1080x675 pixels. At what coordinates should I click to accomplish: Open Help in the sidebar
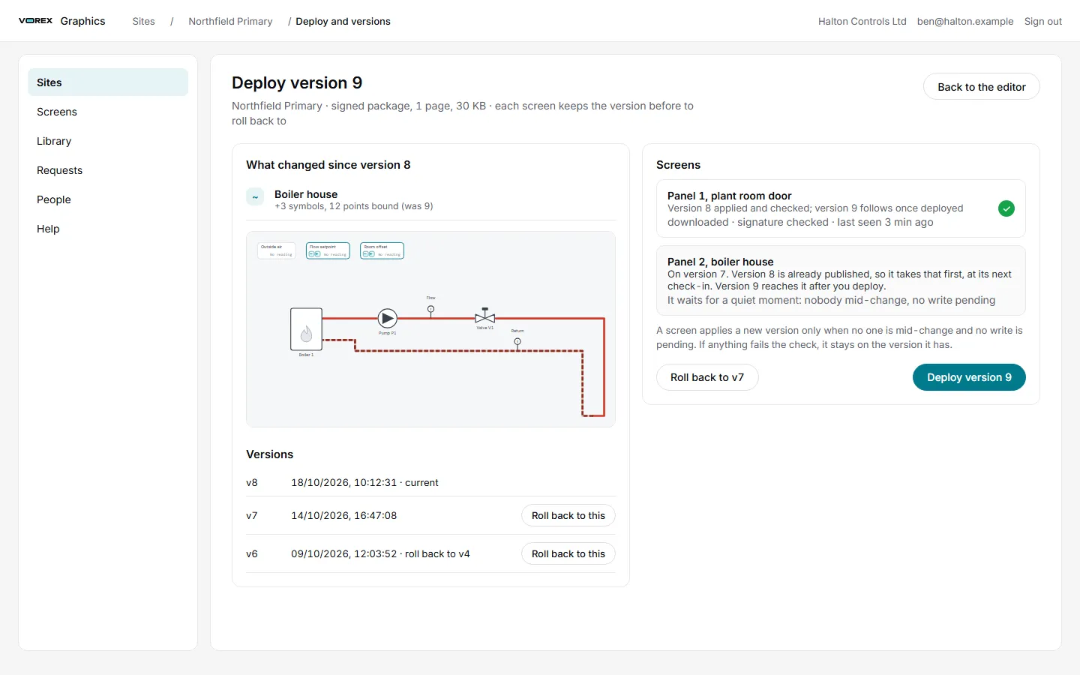coord(108,229)
